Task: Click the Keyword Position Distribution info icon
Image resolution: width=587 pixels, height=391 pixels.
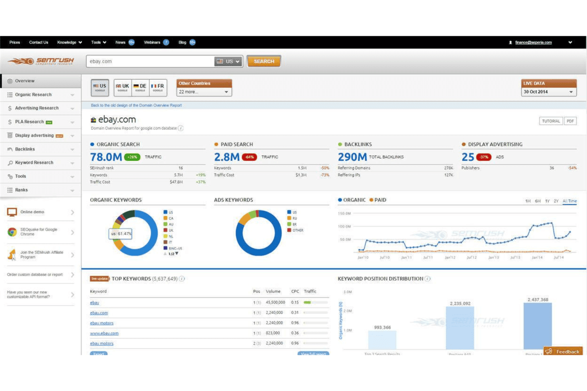Action: click(x=428, y=278)
